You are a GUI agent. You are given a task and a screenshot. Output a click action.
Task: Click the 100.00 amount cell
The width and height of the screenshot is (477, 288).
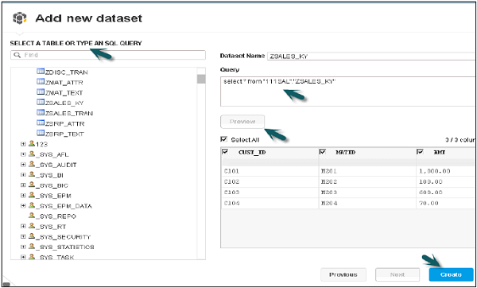coord(446,181)
